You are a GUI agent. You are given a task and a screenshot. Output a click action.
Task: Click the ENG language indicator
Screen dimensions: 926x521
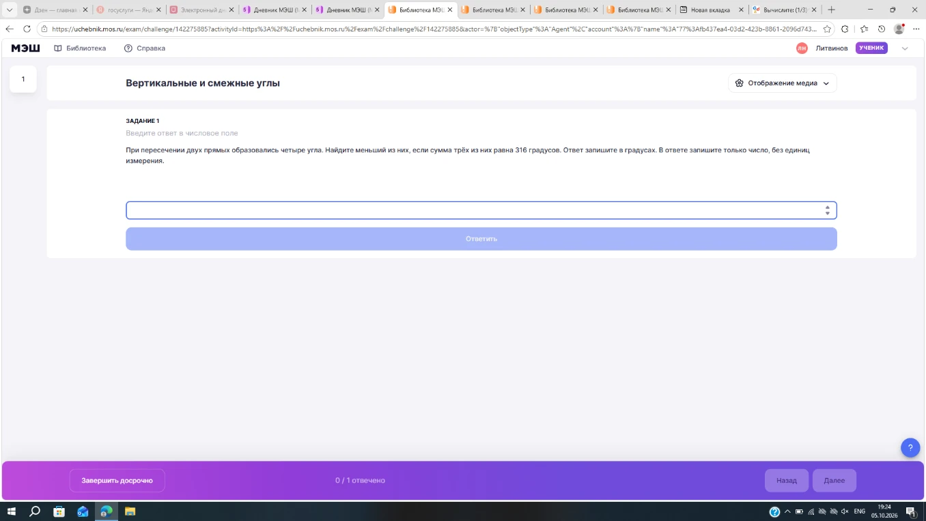pyautogui.click(x=860, y=511)
